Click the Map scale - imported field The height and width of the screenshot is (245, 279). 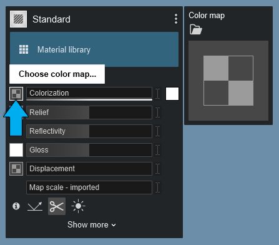[x=89, y=187]
